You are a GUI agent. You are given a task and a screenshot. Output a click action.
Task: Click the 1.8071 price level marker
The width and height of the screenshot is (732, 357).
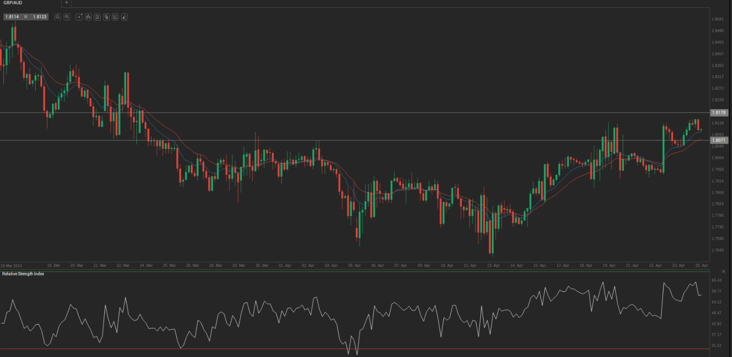coord(719,140)
